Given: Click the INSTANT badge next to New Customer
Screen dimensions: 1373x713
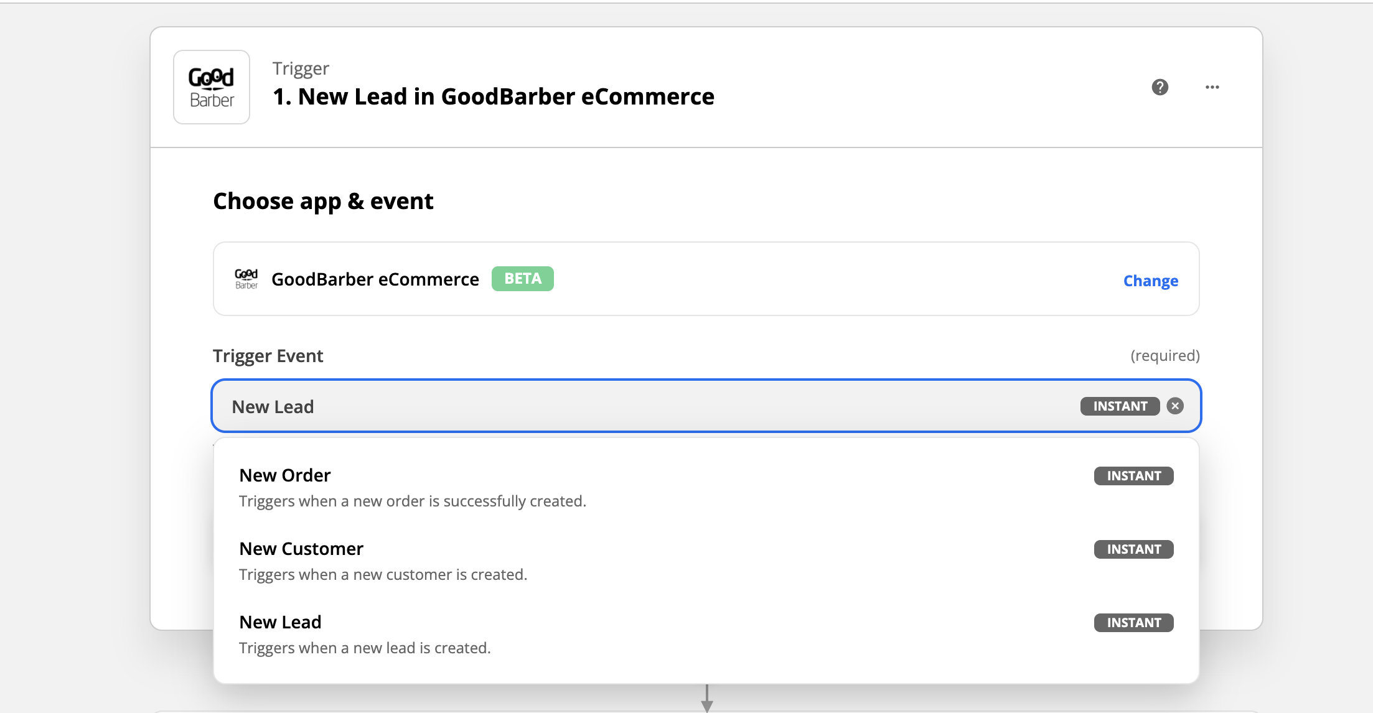Looking at the screenshot, I should [x=1133, y=549].
